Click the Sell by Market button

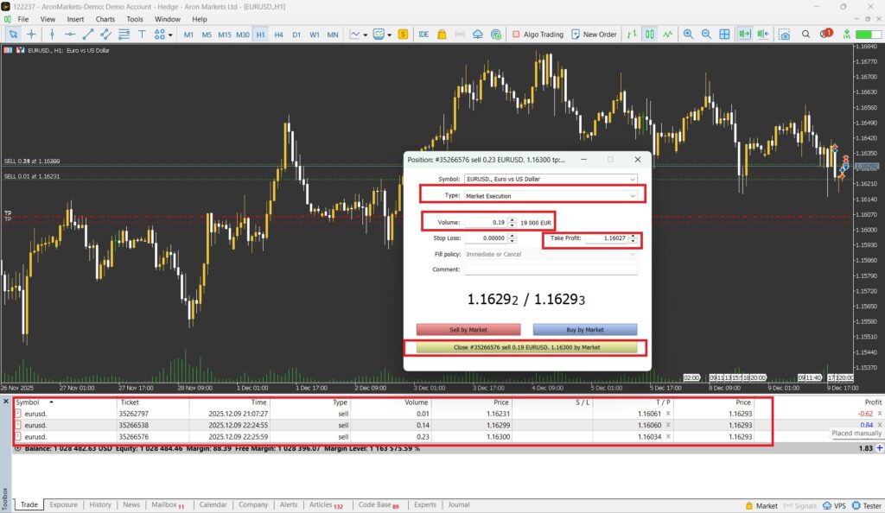click(x=468, y=329)
